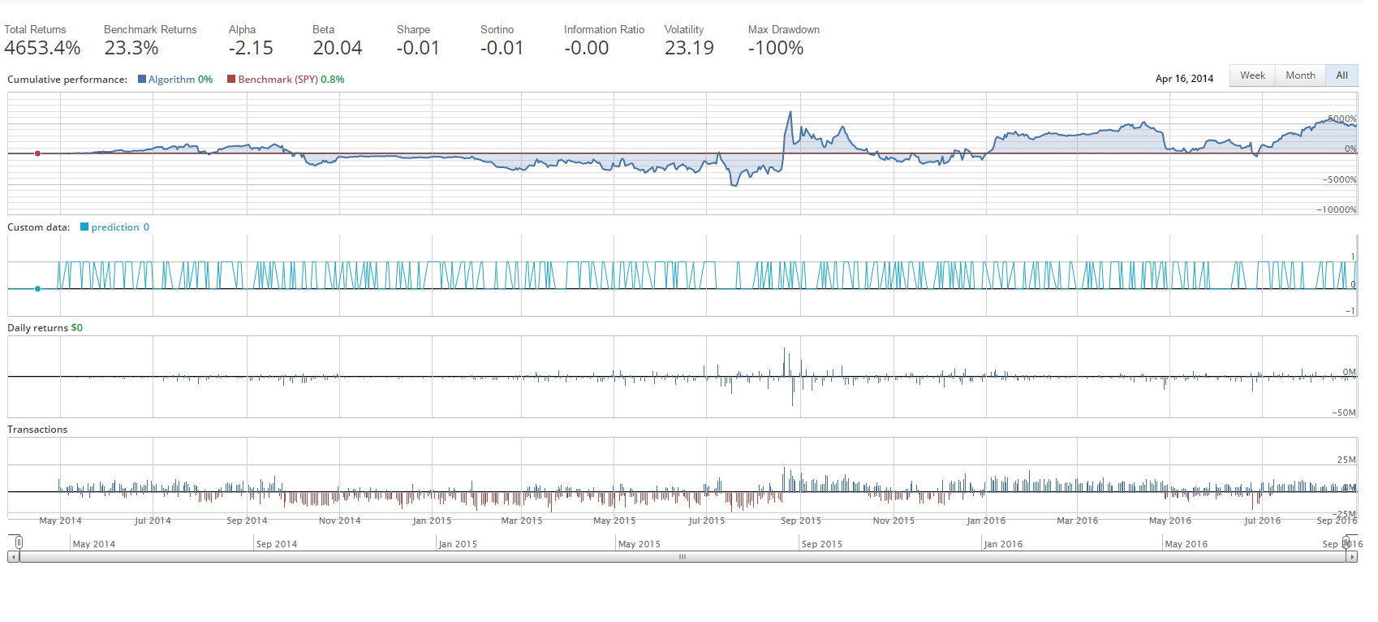1378x622 pixels.
Task: Select the Week range button
Action: coord(1252,76)
